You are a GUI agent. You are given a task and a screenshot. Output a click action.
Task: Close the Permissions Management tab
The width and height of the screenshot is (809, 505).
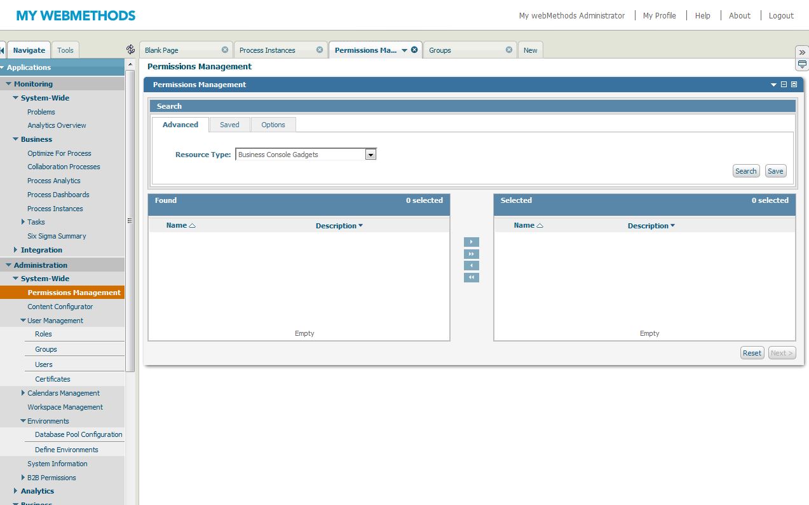point(414,50)
